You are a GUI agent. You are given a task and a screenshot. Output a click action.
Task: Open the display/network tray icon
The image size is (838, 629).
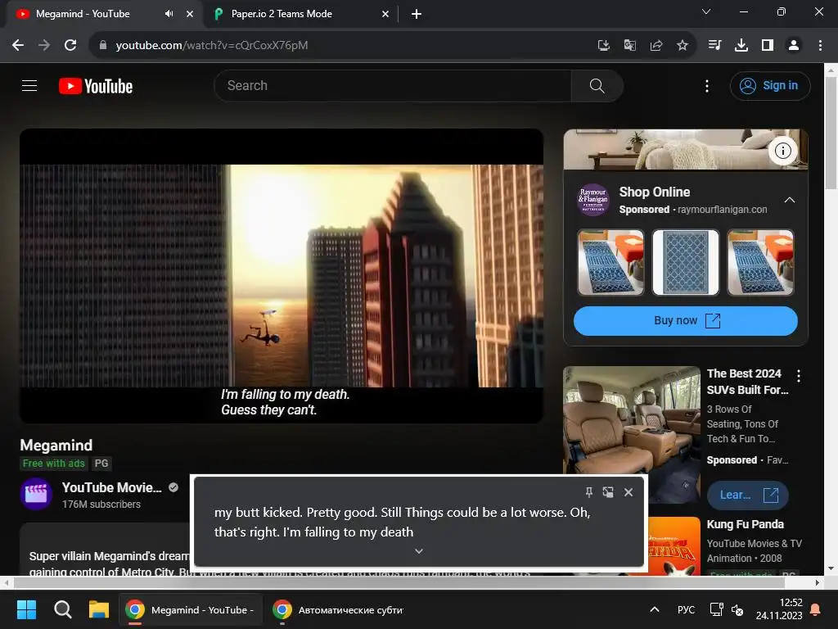716,609
